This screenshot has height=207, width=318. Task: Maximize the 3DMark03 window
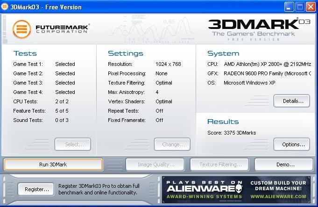pos(300,7)
